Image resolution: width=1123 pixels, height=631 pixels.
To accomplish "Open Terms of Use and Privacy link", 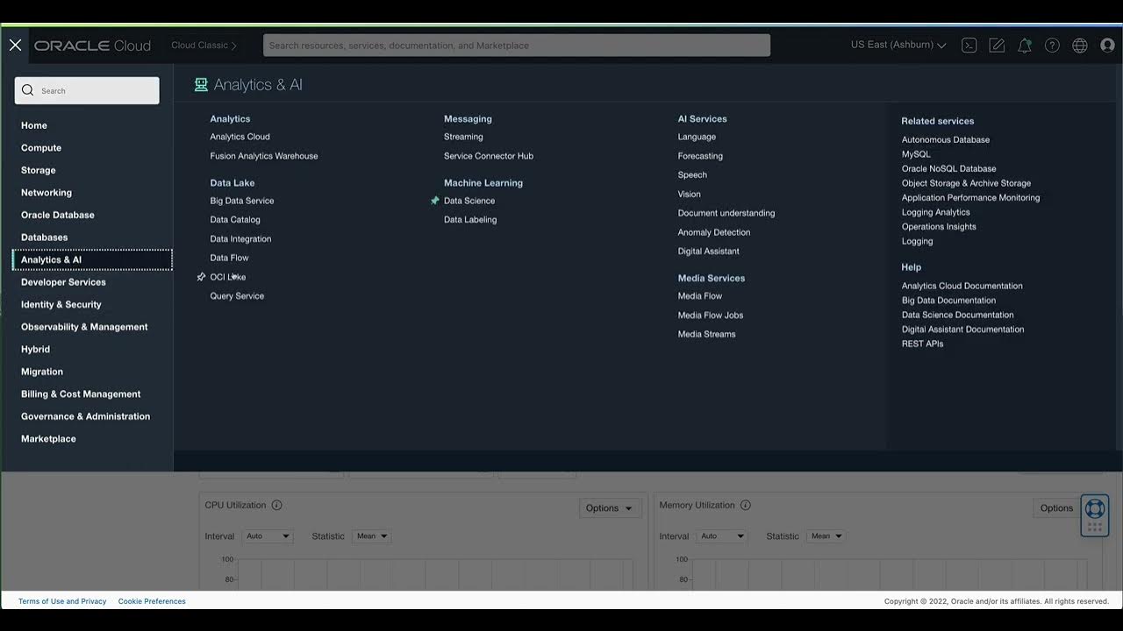I will (x=62, y=601).
